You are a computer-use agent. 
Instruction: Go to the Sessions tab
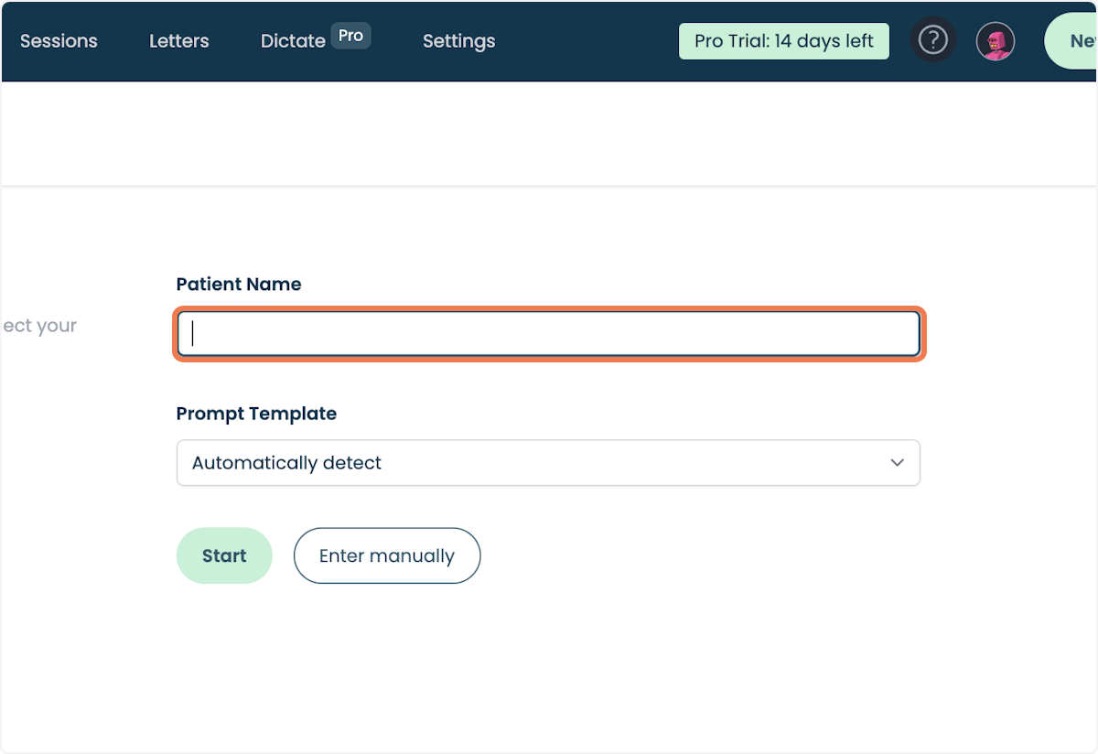point(59,41)
